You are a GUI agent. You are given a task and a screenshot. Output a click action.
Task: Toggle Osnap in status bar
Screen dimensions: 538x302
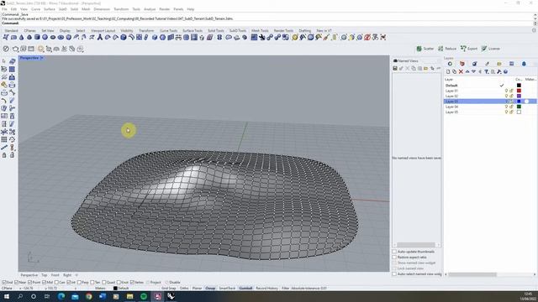[x=210, y=289]
